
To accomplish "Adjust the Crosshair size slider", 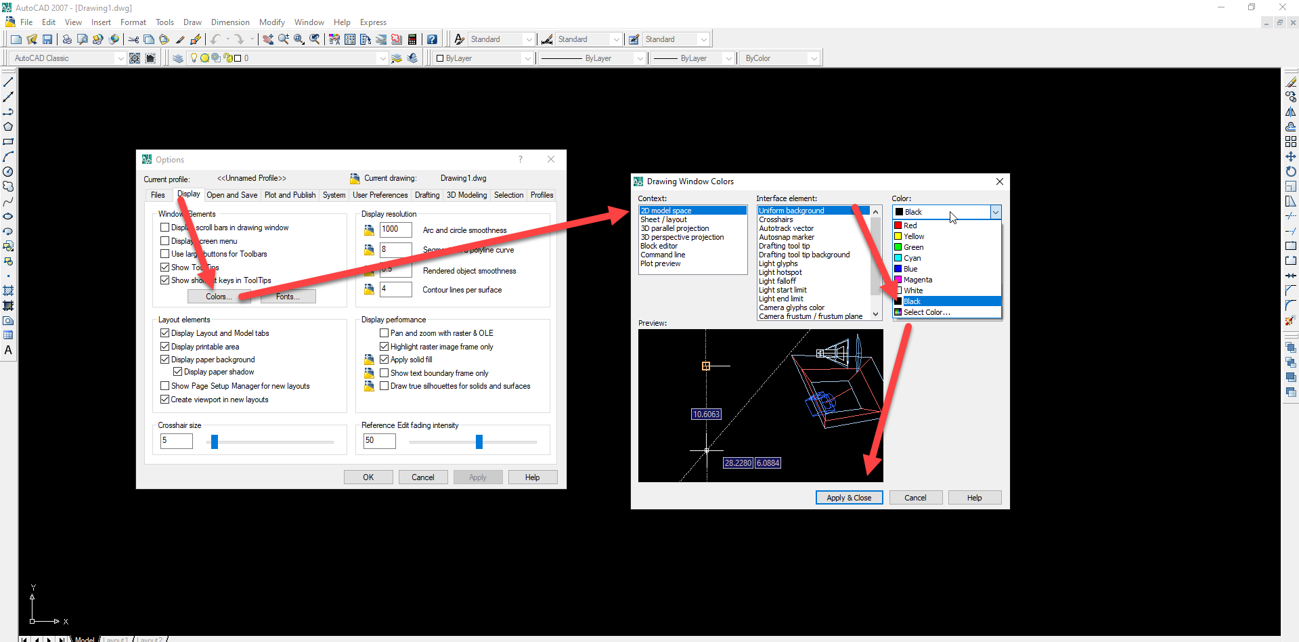I will coord(215,442).
